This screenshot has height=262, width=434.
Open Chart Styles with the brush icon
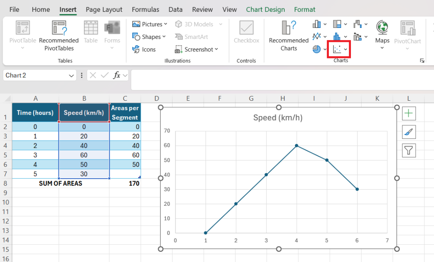click(409, 132)
